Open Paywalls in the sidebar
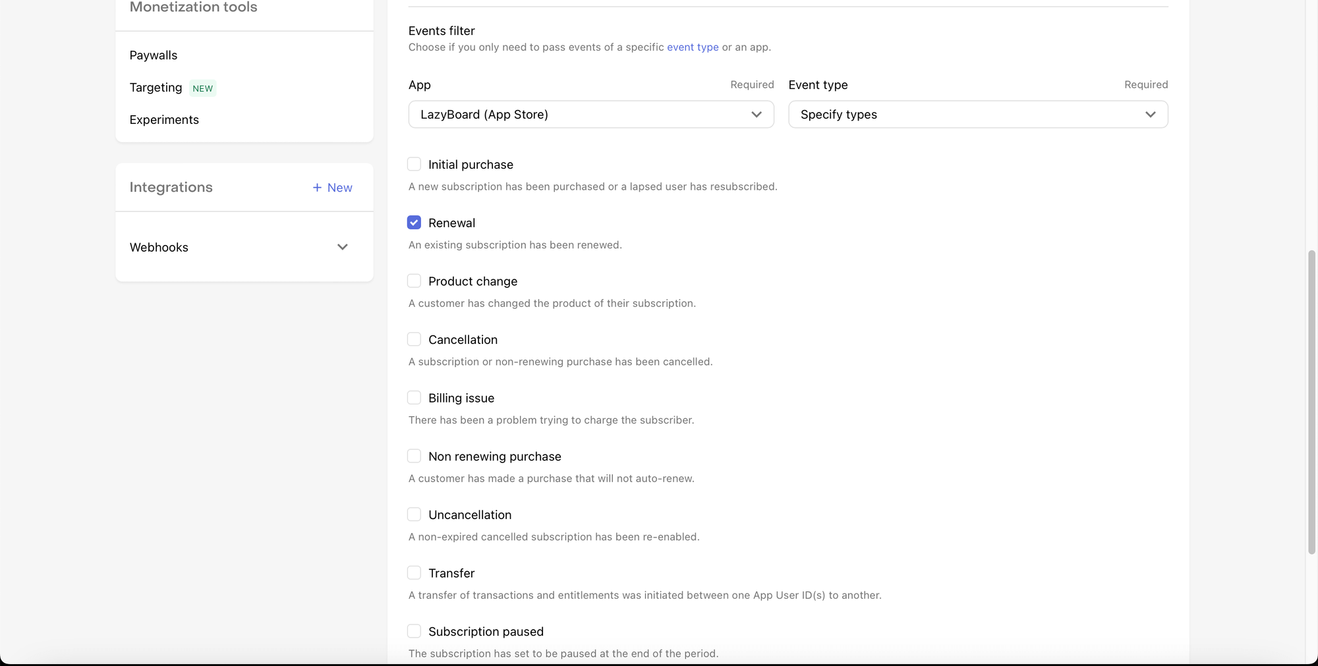 (x=154, y=55)
